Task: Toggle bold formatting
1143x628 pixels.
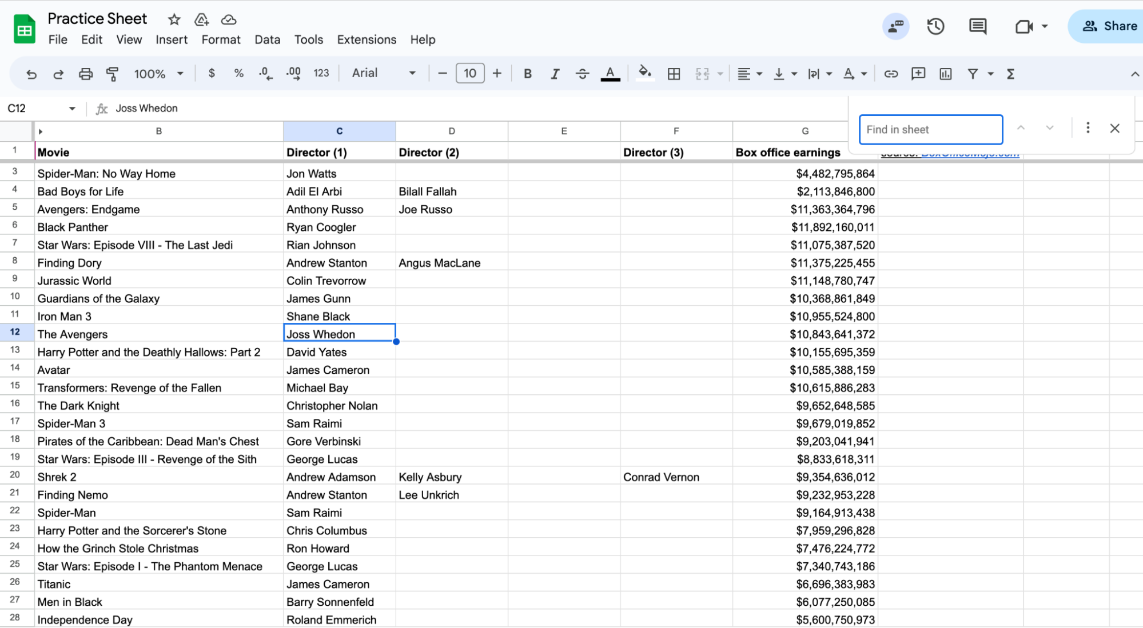Action: (x=528, y=74)
